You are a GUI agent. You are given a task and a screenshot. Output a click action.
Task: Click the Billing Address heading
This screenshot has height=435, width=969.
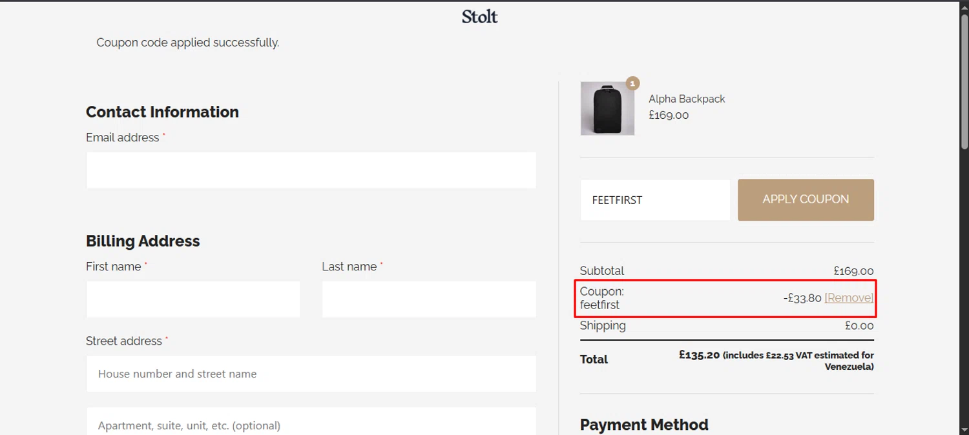point(143,241)
